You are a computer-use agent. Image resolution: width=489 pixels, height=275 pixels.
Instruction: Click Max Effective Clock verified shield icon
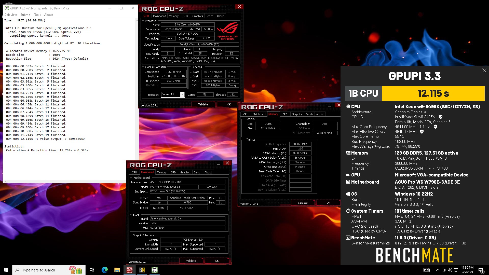pyautogui.click(x=422, y=132)
